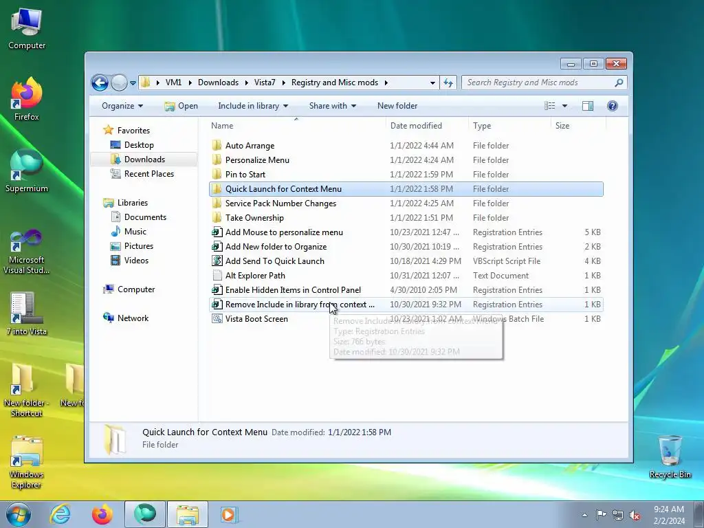Click the Microsoft Visual Studio desktop shortcut
The height and width of the screenshot is (528, 704).
(27, 252)
